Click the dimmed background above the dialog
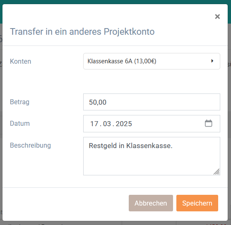The width and height of the screenshot is (231, 225). tap(115, 2)
